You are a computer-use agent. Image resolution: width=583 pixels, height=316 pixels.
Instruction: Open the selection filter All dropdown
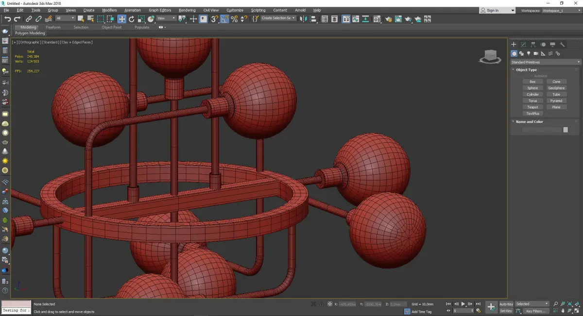coord(65,18)
